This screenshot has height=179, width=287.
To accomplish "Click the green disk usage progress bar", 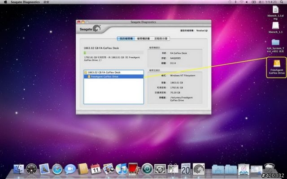I will [x=113, y=53].
